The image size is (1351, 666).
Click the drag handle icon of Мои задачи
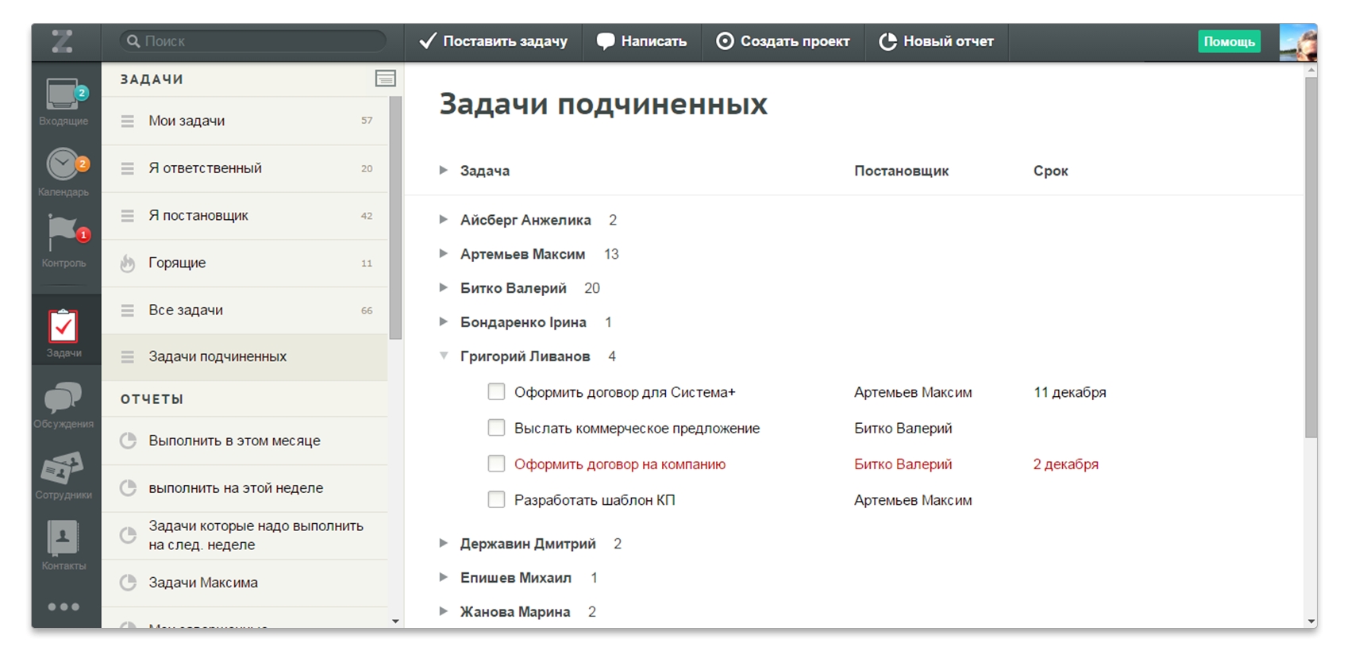coord(127,121)
